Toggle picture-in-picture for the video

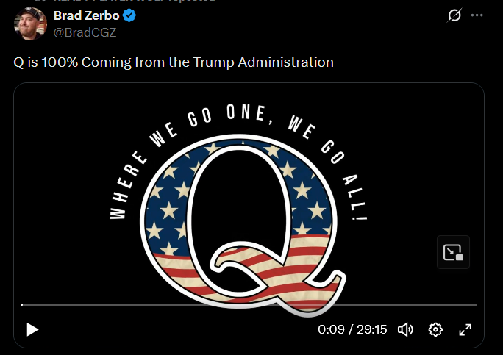pyautogui.click(x=453, y=252)
